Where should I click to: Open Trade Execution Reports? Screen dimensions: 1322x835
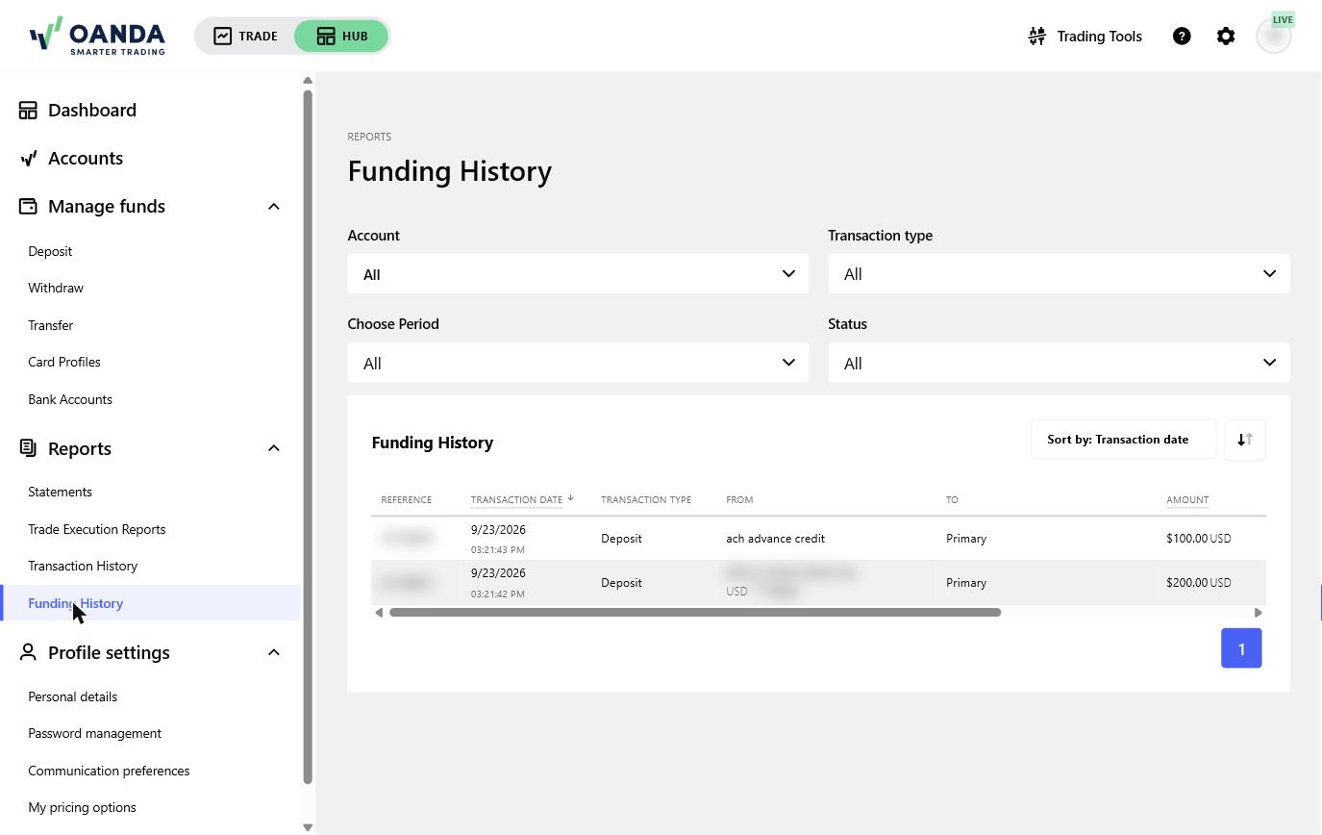click(97, 529)
